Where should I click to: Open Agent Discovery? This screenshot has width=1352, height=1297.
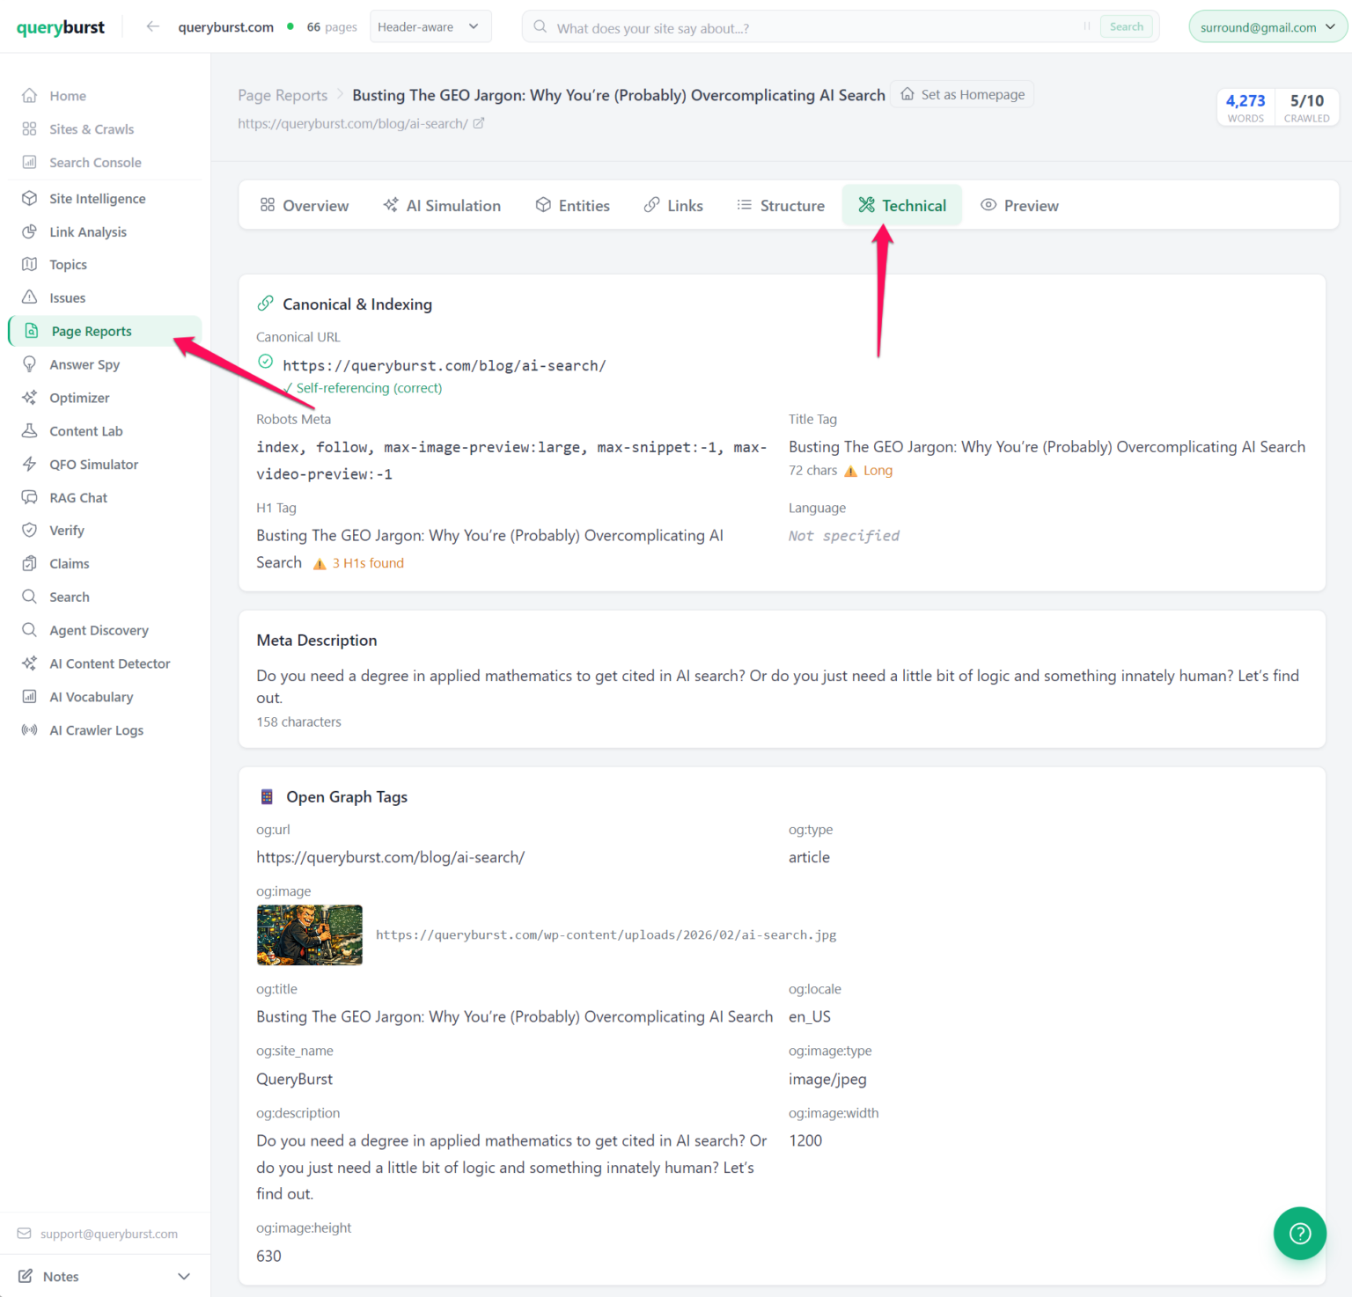tap(99, 631)
